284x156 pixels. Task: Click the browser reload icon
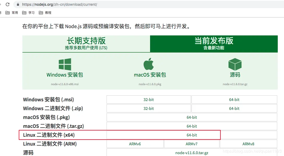point(8,4)
